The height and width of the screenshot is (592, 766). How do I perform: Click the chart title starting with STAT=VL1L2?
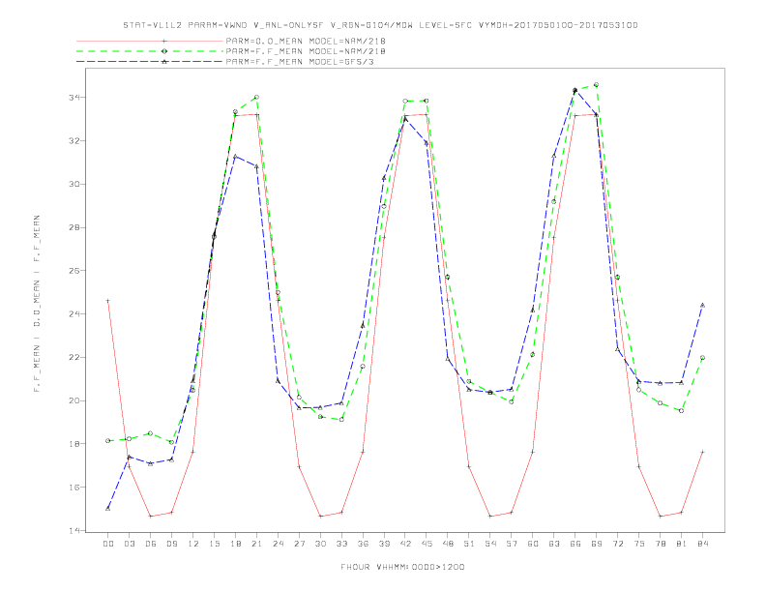pos(380,25)
